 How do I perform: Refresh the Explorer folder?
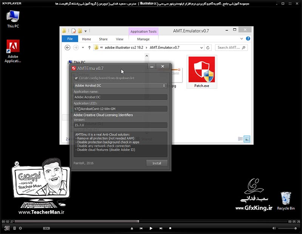[208, 48]
